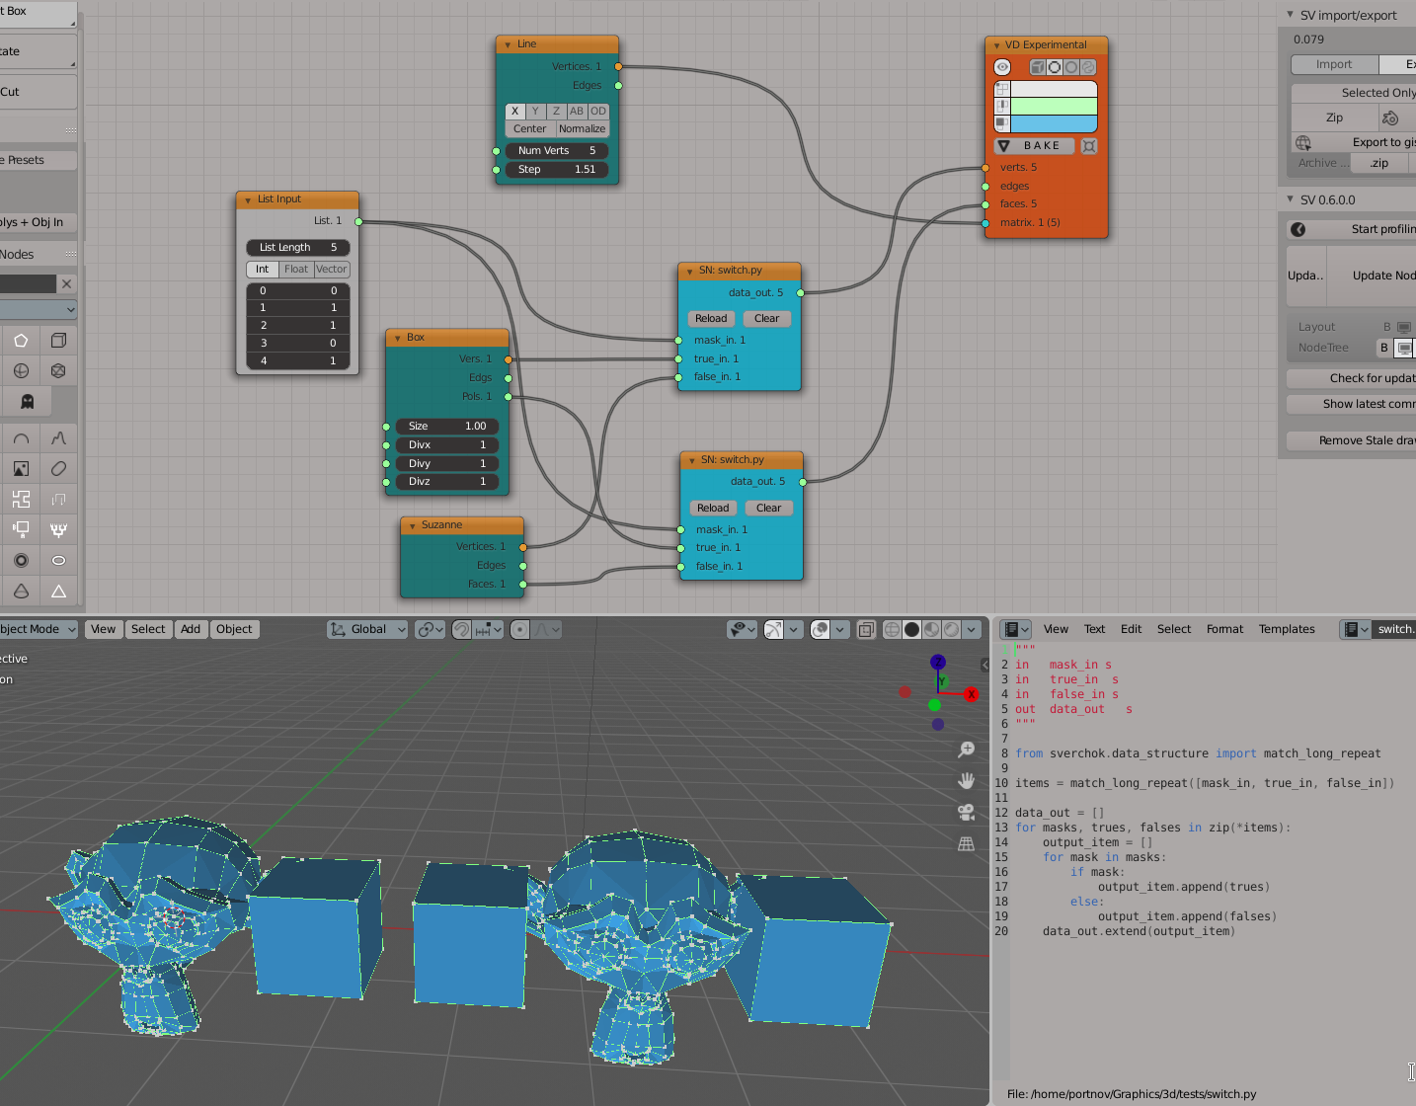Click the ghost icon in the node toolbar
Image resolution: width=1416 pixels, height=1106 pixels.
[x=28, y=402]
